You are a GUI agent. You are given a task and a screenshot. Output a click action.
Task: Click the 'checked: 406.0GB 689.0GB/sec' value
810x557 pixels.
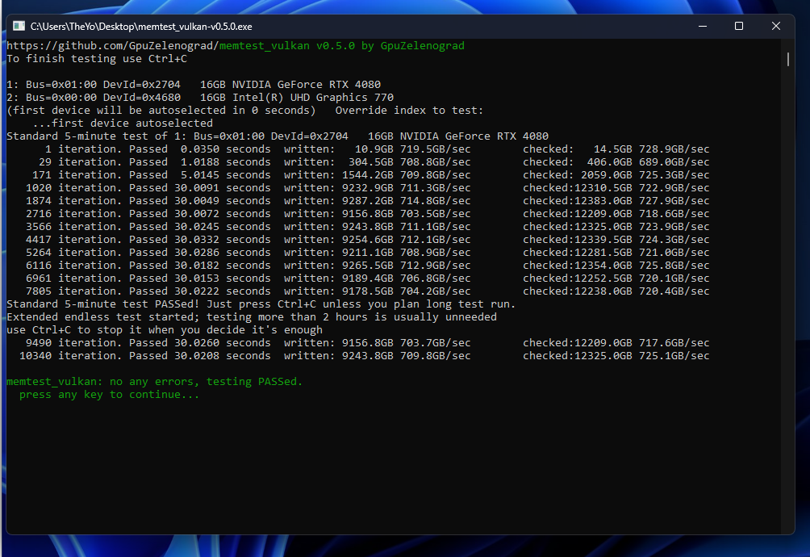coord(616,161)
